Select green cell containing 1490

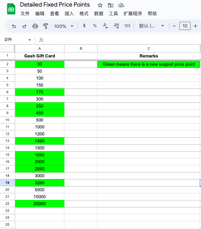39,141
